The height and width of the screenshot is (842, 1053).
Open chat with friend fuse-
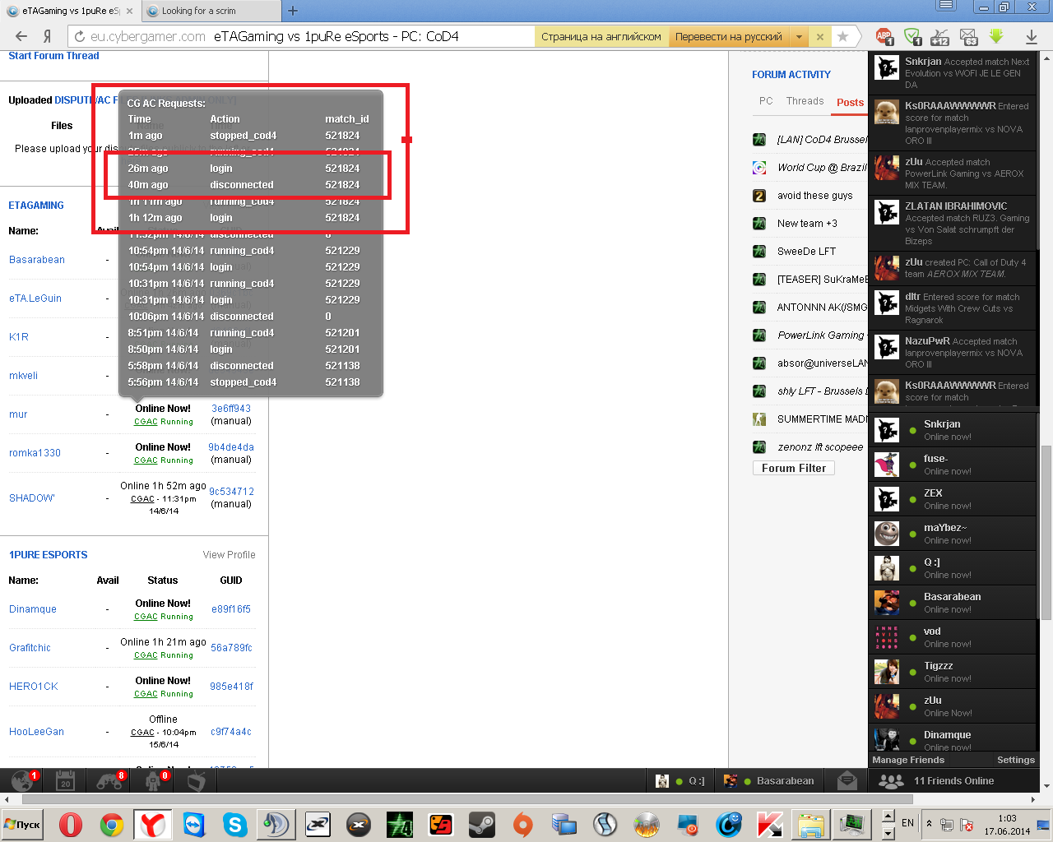pos(953,465)
